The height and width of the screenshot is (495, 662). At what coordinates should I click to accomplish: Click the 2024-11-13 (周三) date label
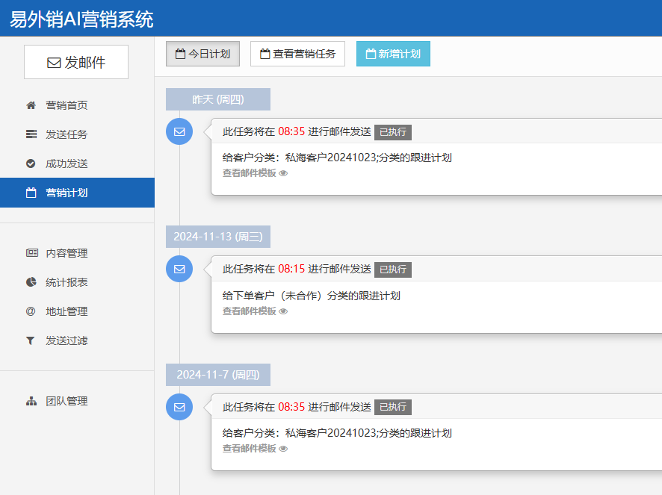(218, 237)
